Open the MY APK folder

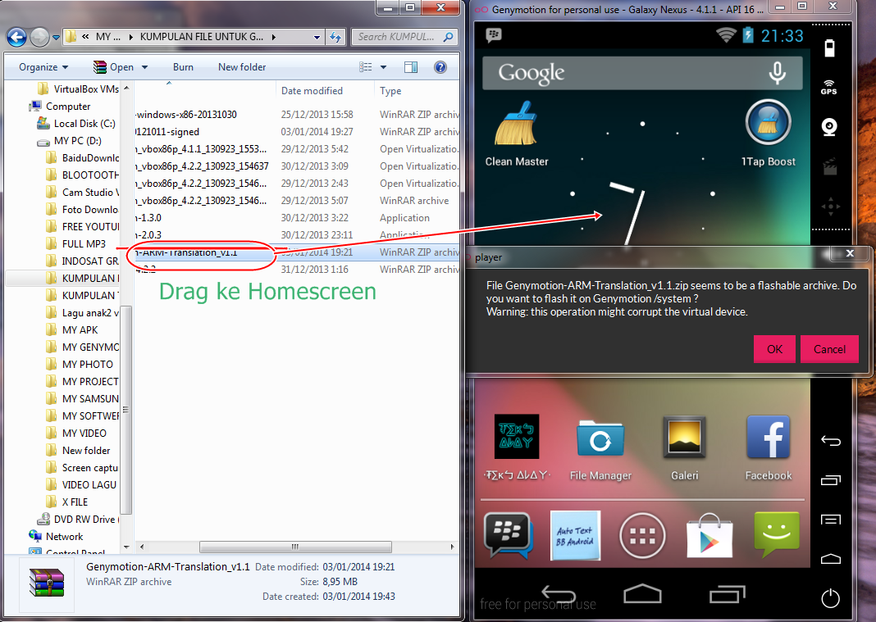(80, 330)
